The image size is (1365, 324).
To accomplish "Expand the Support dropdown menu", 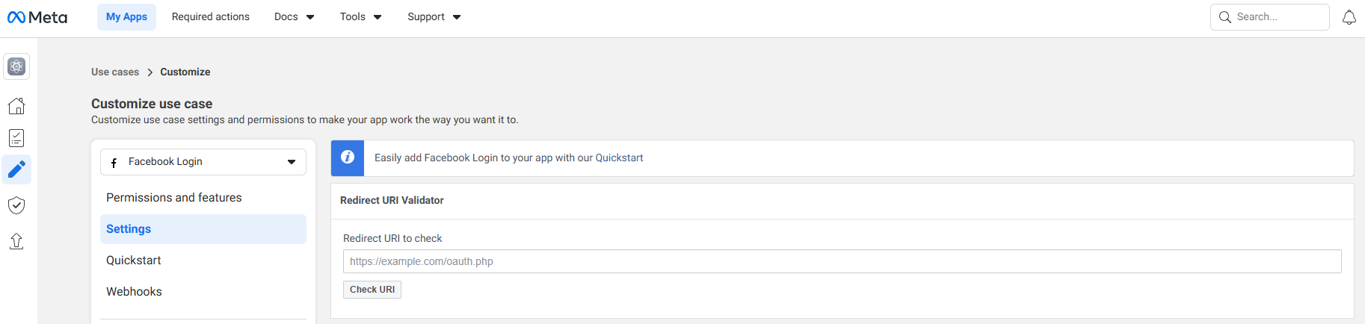I will (434, 16).
